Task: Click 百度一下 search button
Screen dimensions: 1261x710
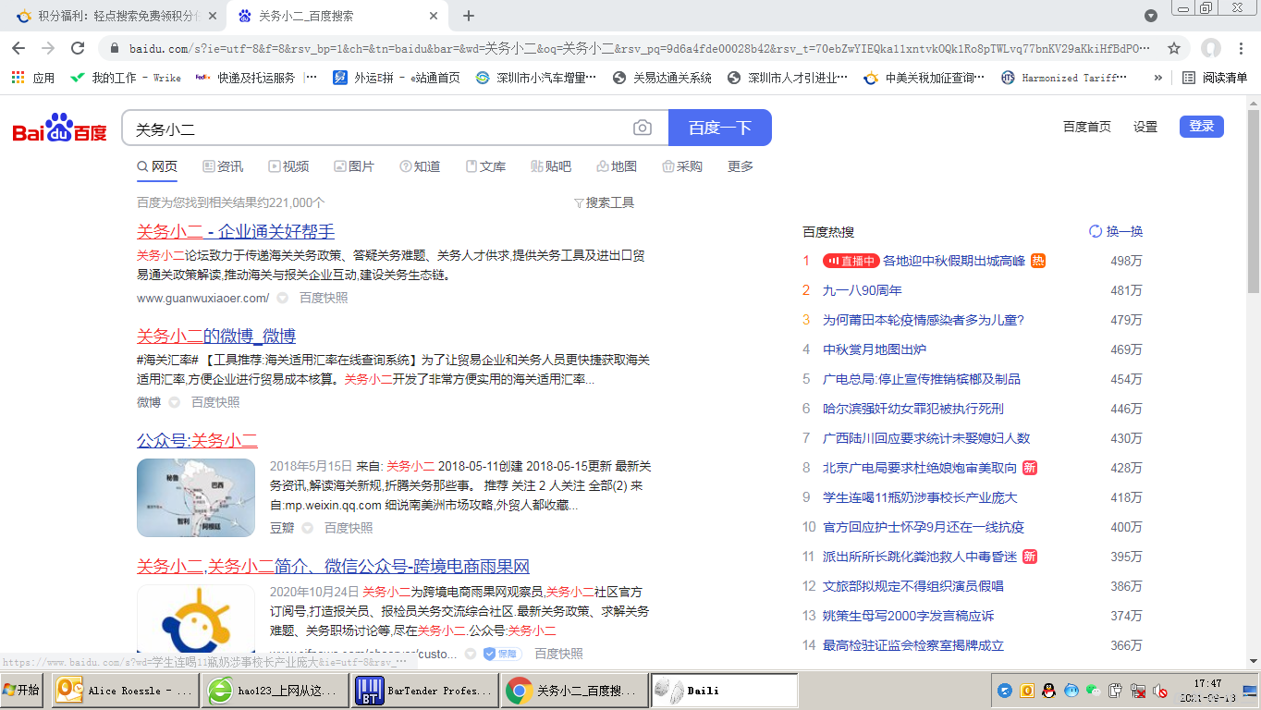Action: click(x=720, y=128)
